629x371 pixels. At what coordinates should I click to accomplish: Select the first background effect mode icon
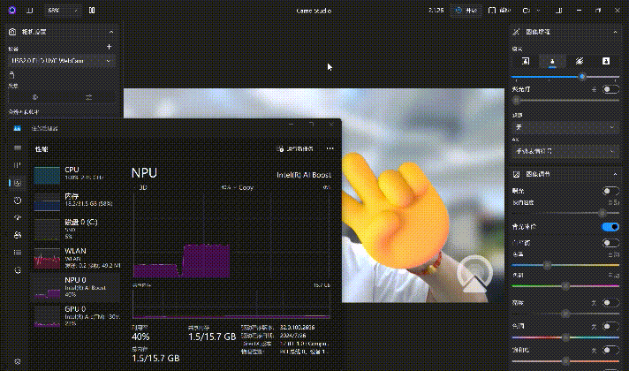point(526,61)
